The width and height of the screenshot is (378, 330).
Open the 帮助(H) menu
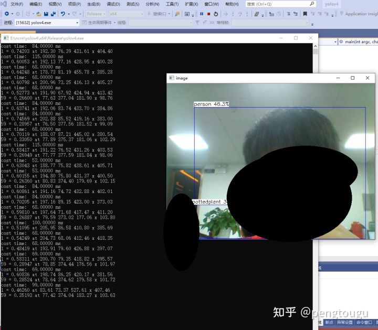coord(232,4)
